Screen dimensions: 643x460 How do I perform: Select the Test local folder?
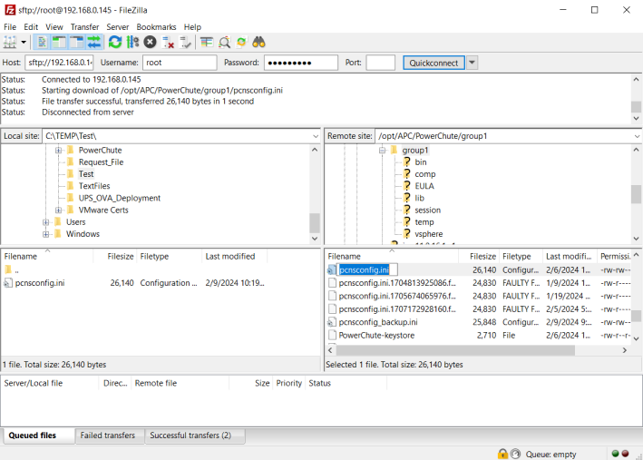point(86,174)
